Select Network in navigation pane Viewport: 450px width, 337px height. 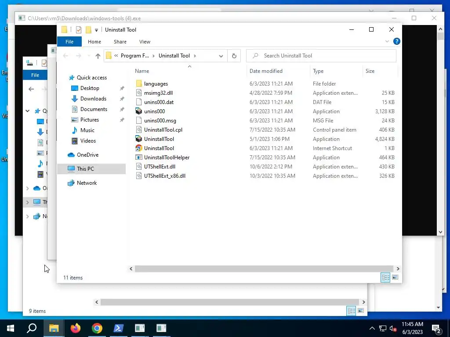(87, 183)
